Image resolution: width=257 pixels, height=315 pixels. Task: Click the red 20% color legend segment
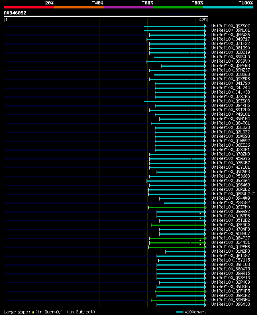29,7
